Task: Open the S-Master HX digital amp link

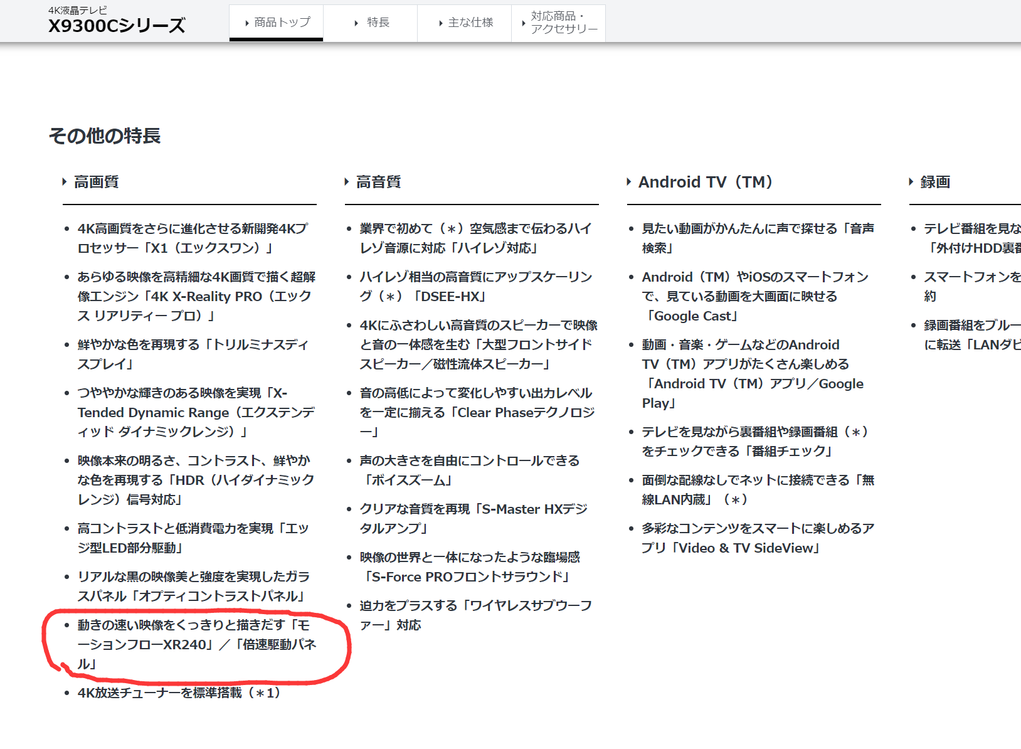Action: (x=473, y=518)
